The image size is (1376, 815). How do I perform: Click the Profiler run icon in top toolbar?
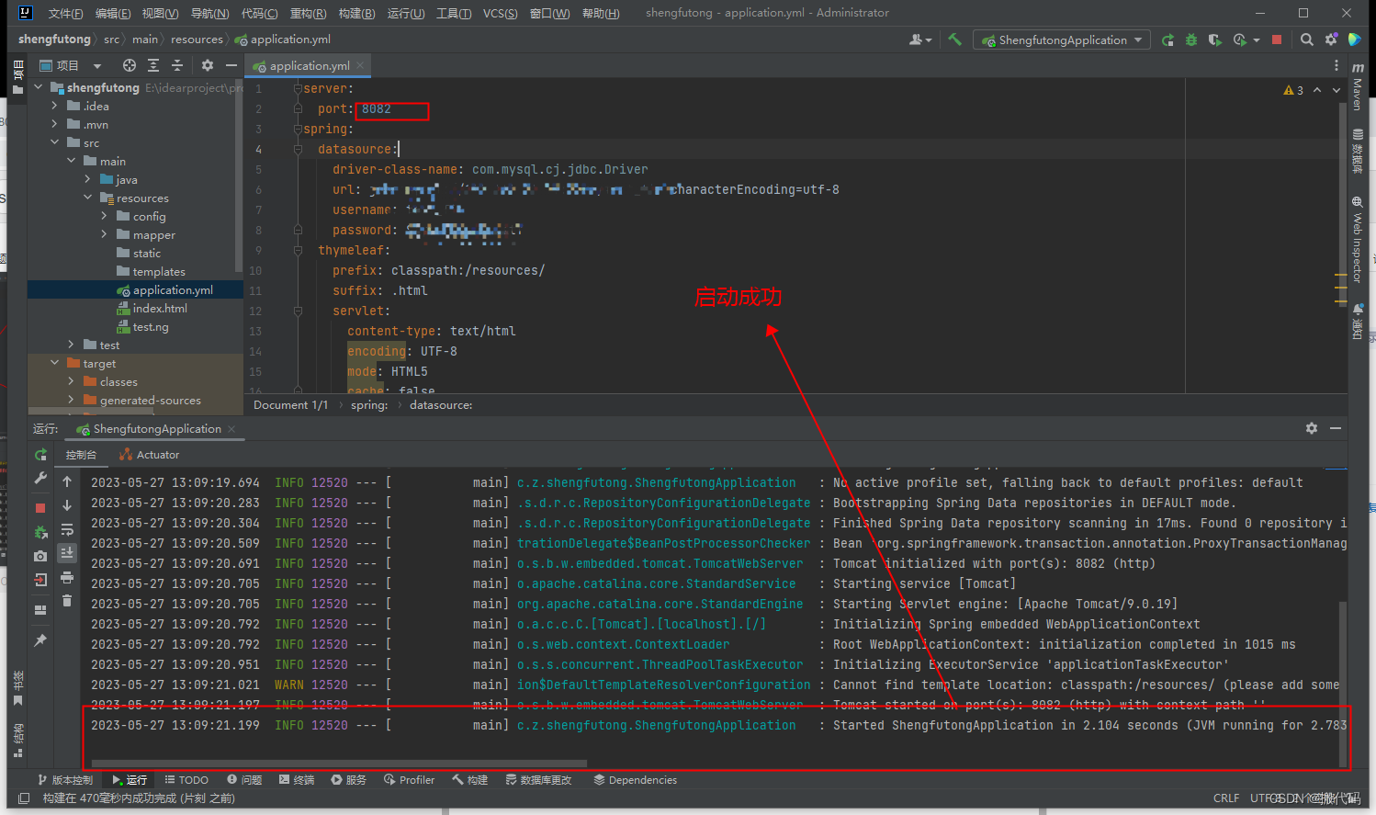point(1240,40)
